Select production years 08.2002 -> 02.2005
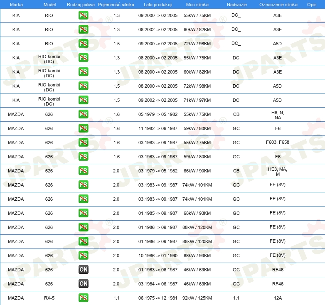Viewport: 325px width, 305px height. pos(158,30)
